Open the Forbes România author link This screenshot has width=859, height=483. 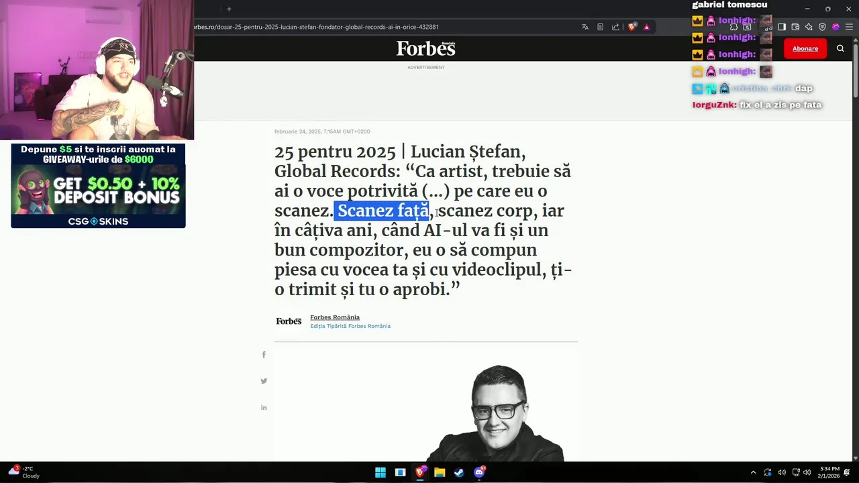[x=335, y=317]
